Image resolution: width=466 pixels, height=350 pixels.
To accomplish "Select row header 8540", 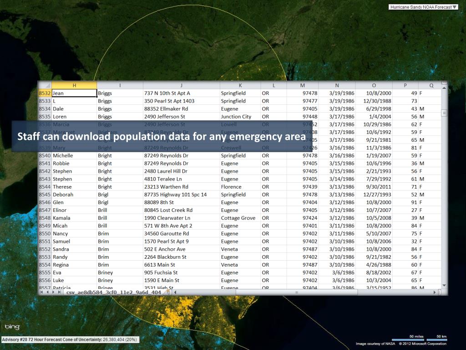I will [x=45, y=155].
